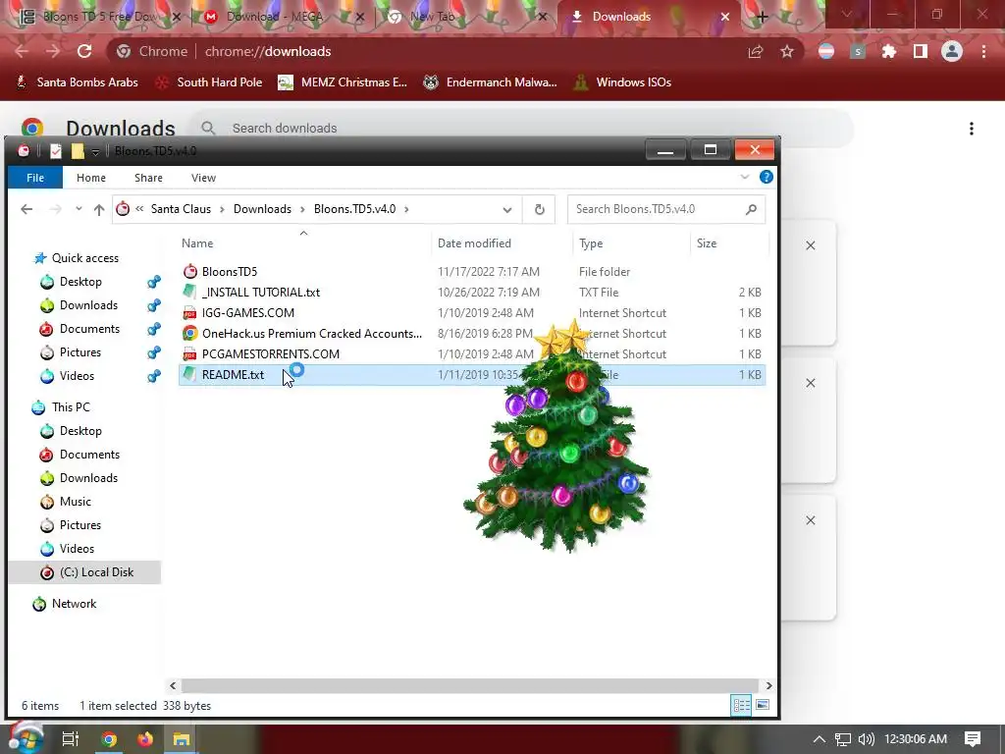Click the Search downloads field
Image resolution: width=1005 pixels, height=754 pixels.
point(522,129)
